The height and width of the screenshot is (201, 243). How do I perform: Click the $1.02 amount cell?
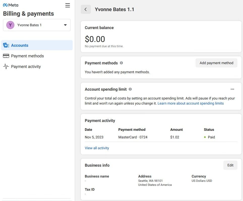pyautogui.click(x=175, y=137)
